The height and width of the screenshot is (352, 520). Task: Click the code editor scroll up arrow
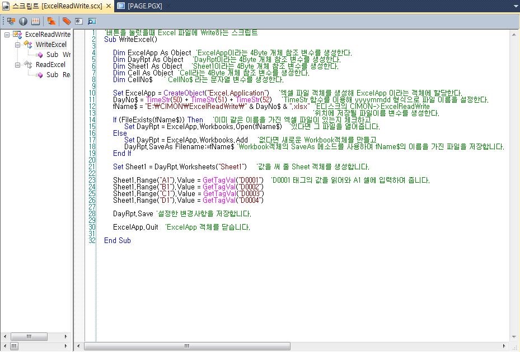(x=514, y=34)
